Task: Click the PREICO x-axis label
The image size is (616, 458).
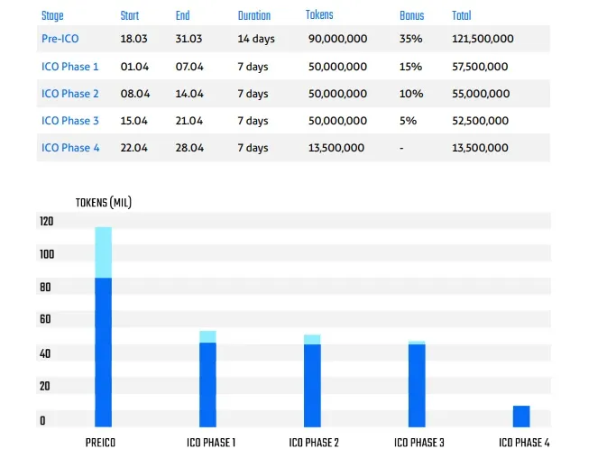Action: [x=101, y=443]
